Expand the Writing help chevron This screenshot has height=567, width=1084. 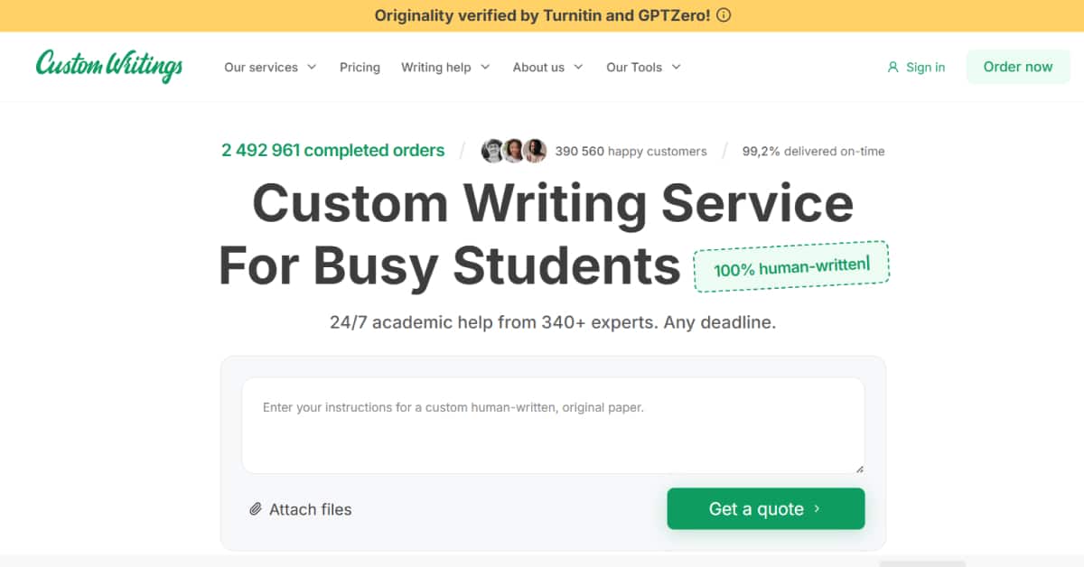coord(485,67)
